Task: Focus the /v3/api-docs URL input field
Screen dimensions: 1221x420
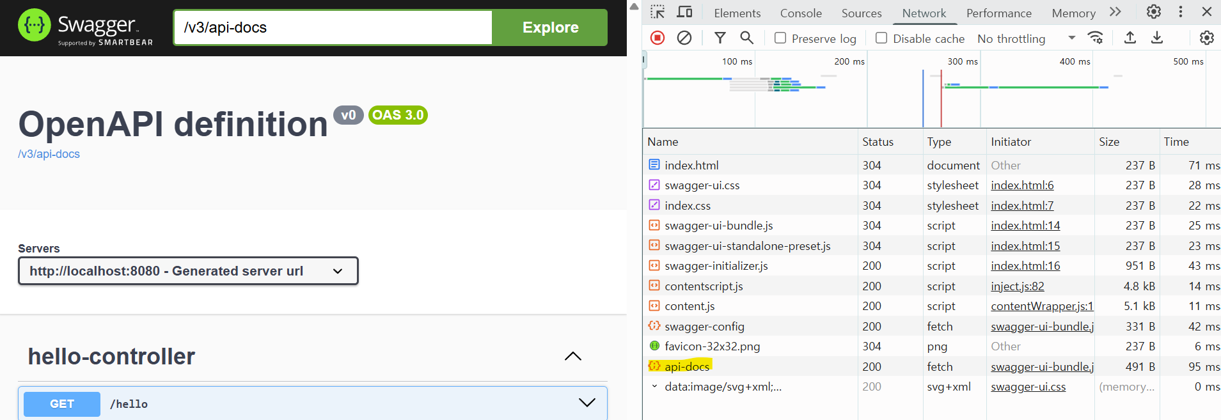Action: coord(333,27)
